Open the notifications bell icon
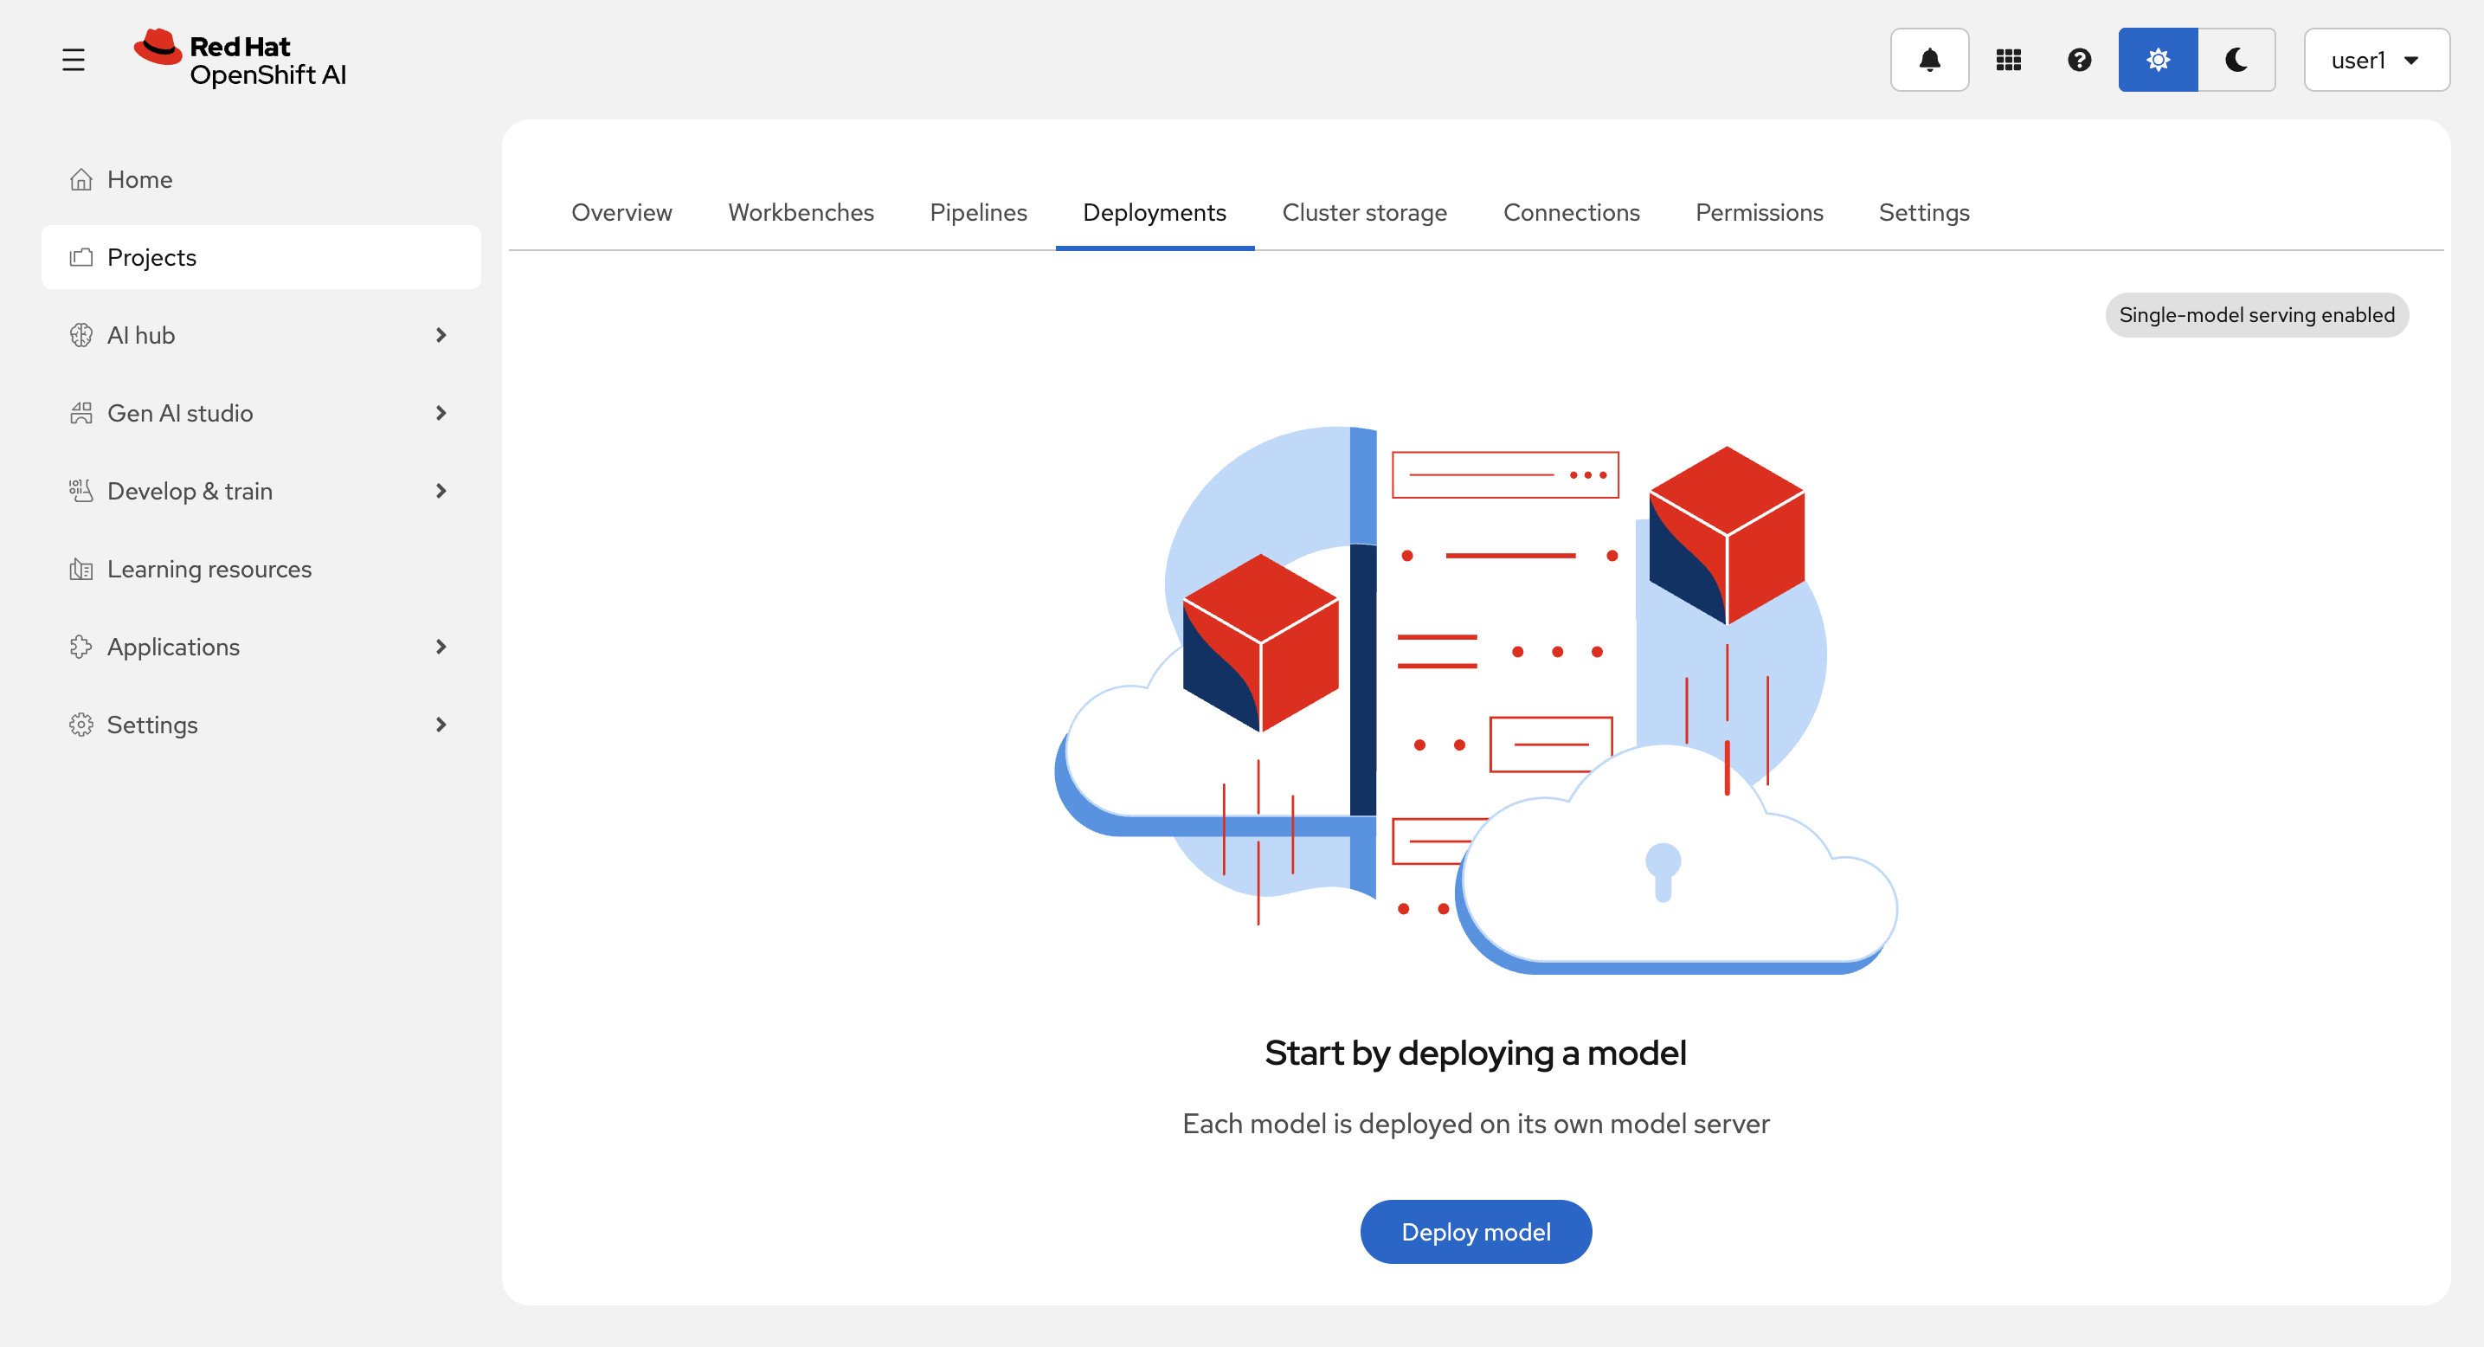2484x1347 pixels. click(1928, 60)
